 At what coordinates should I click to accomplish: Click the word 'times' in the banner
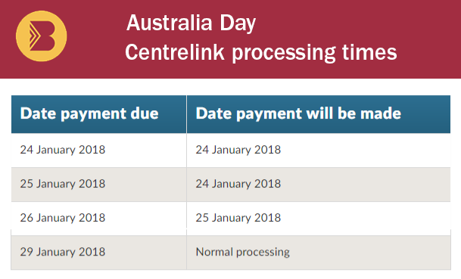(369, 53)
